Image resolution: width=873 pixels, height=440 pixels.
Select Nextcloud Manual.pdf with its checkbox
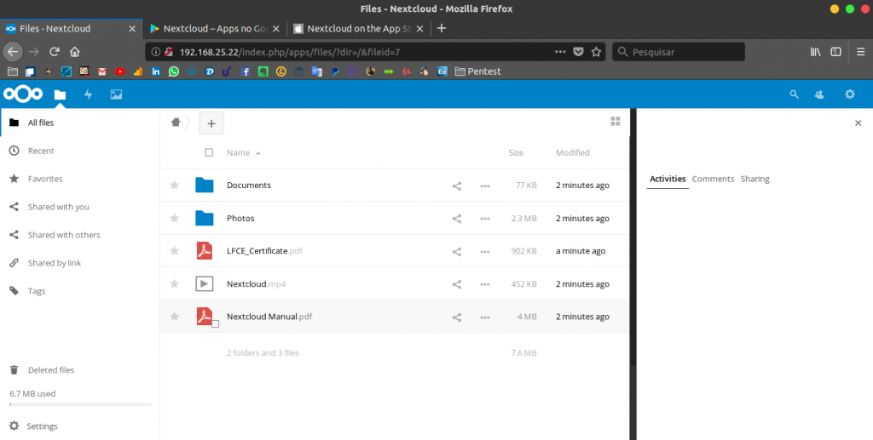click(216, 324)
